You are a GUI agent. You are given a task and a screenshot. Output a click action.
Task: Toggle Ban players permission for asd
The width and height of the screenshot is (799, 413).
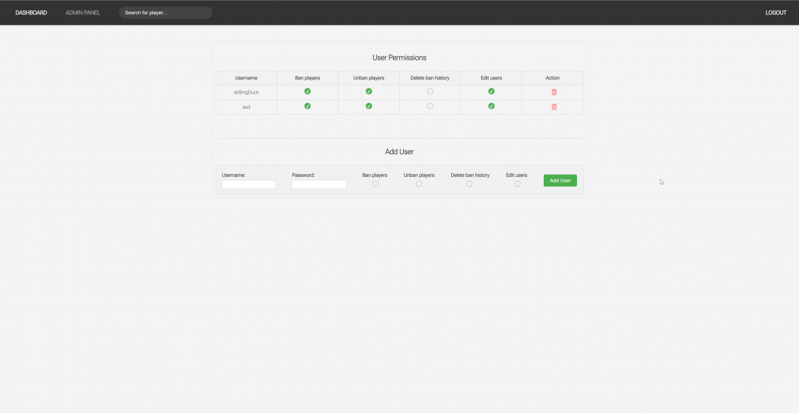[307, 106]
